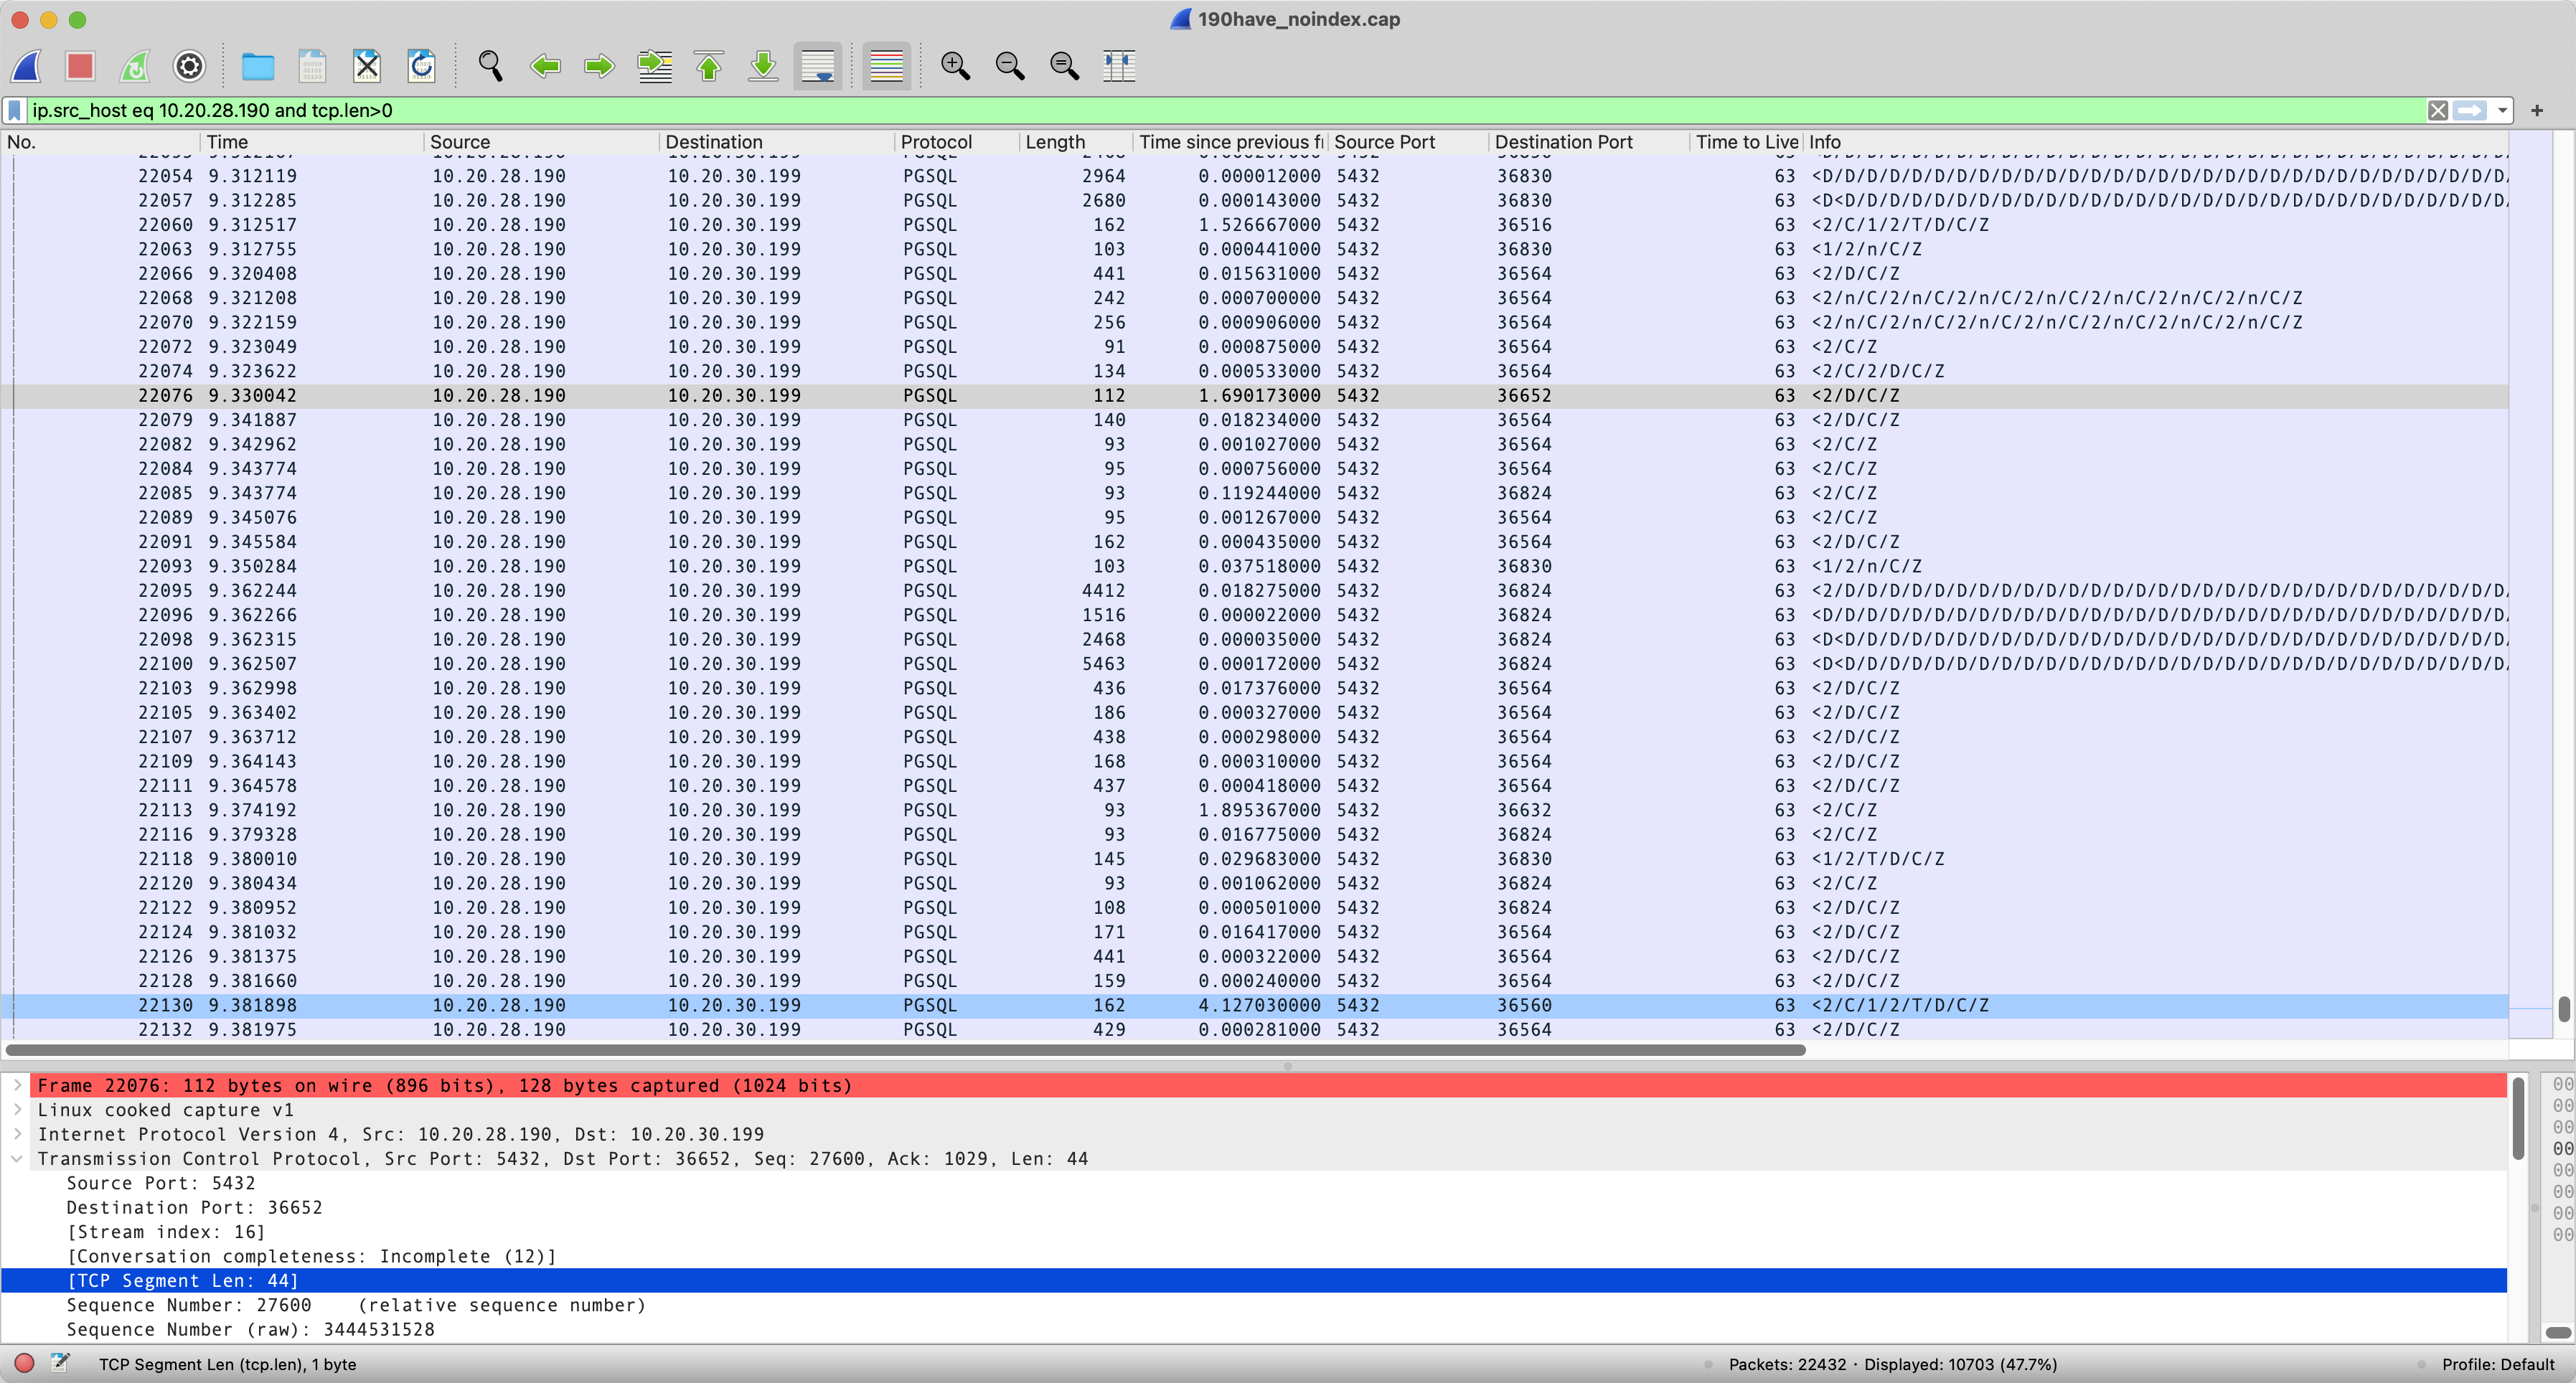Click the find packet magnifier icon

(490, 66)
